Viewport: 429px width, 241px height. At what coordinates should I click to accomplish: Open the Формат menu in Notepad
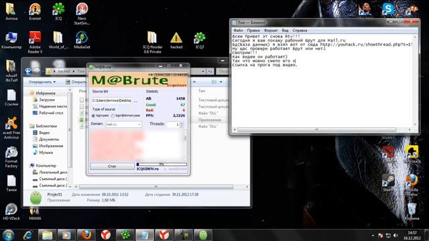271,30
